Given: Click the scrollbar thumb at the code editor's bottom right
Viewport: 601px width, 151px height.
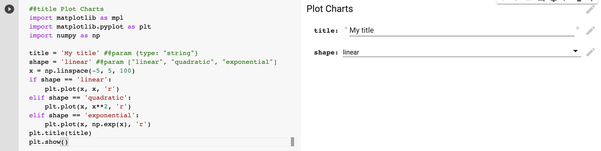Looking at the screenshot, I should tap(292, 142).
